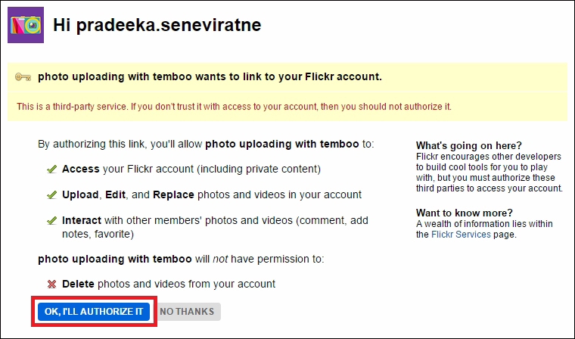Click the What's going on here? heading
The height and width of the screenshot is (339, 575).
[469, 145]
